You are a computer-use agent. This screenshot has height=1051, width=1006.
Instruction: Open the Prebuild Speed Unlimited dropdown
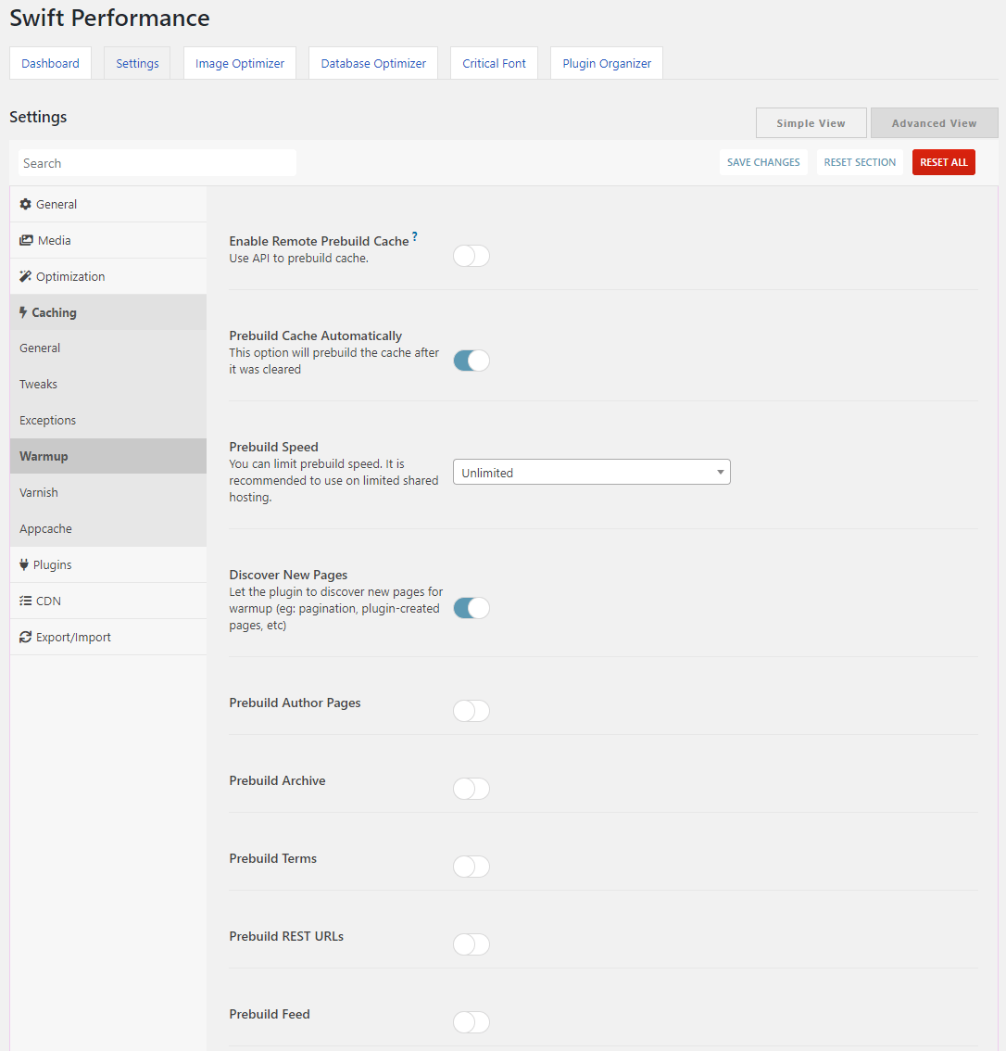point(591,472)
